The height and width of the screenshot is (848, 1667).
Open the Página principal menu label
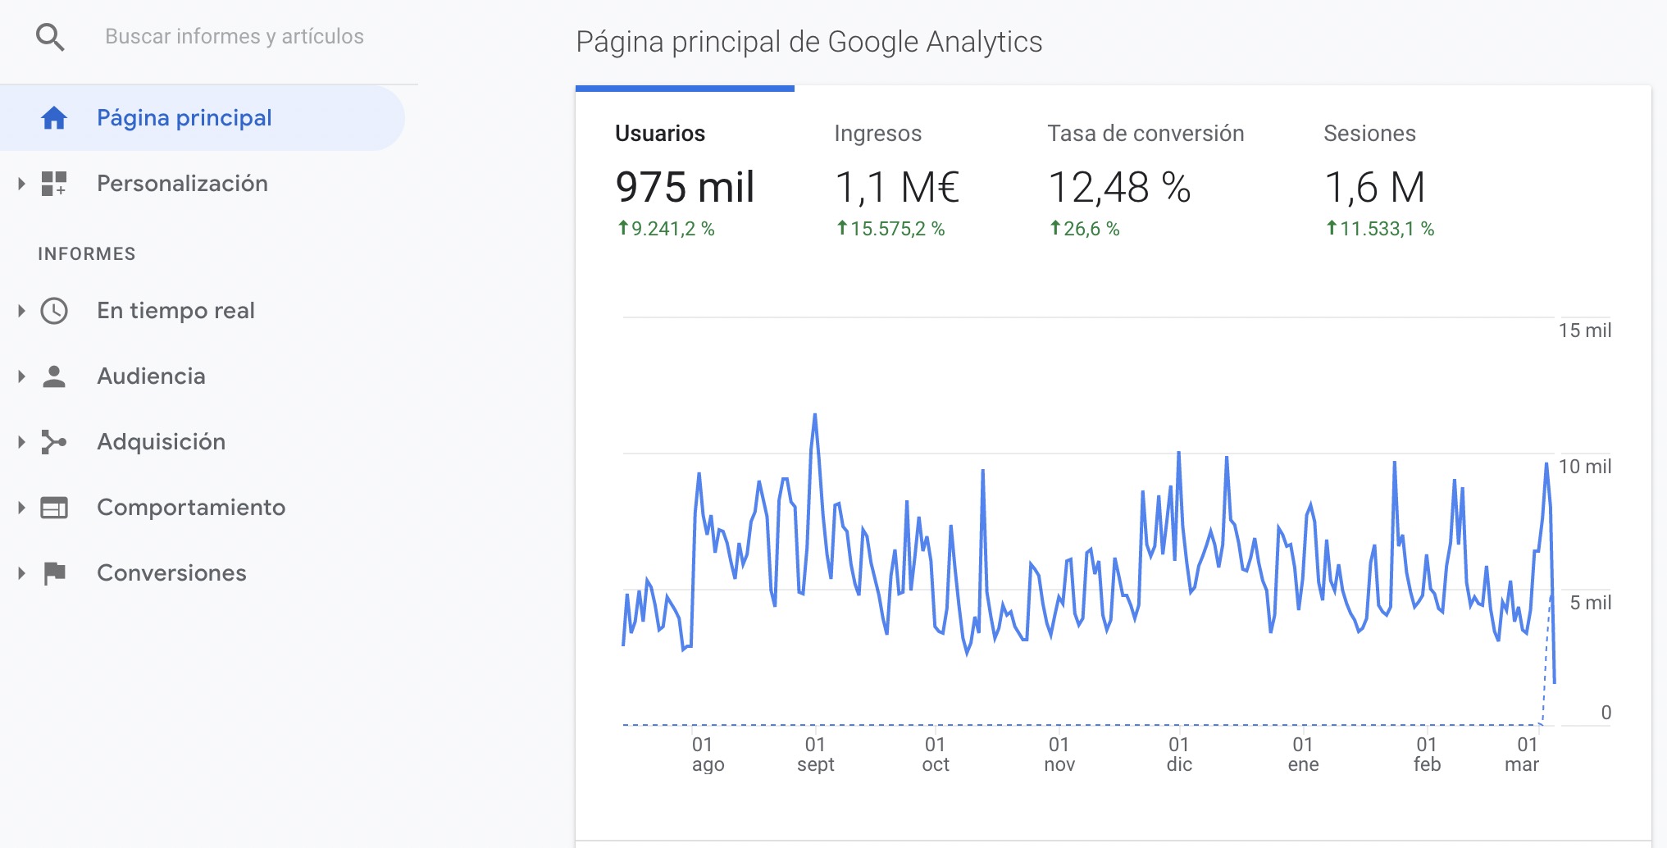pyautogui.click(x=184, y=118)
